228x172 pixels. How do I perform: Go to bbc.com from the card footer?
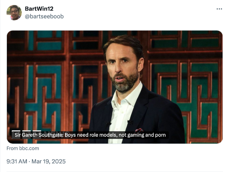(x=23, y=148)
